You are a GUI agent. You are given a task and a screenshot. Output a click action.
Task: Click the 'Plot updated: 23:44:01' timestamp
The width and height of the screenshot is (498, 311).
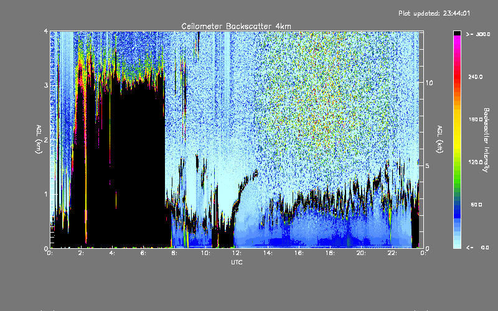pos(434,13)
